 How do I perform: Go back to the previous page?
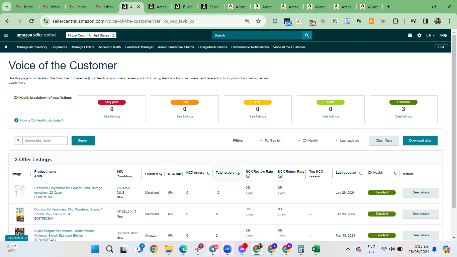7,21
